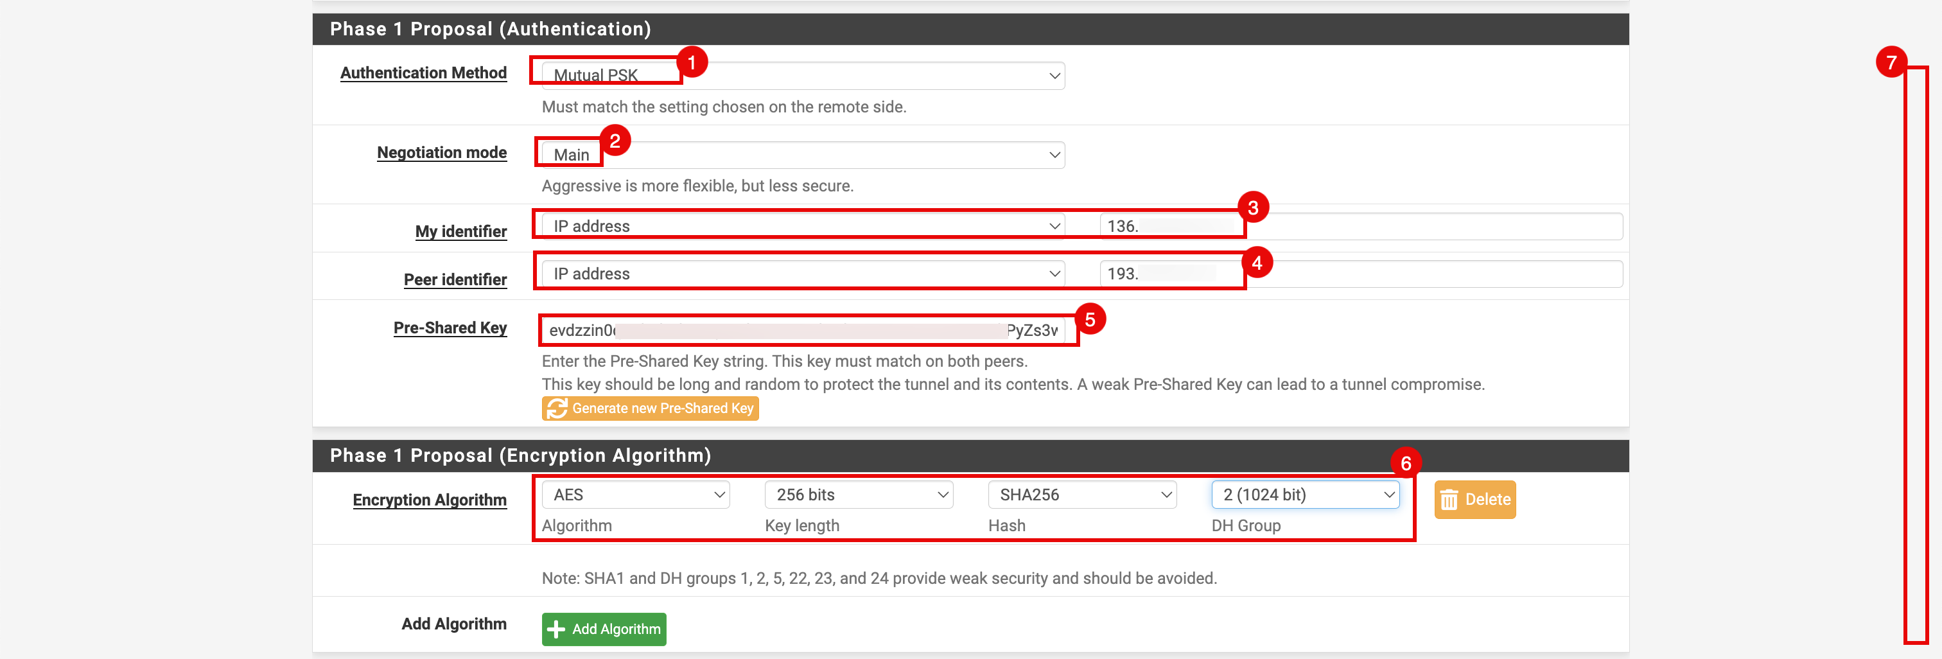This screenshot has width=1942, height=659.
Task: Open the DH Group 2 (1024 bit) dropdown
Action: (x=1304, y=495)
